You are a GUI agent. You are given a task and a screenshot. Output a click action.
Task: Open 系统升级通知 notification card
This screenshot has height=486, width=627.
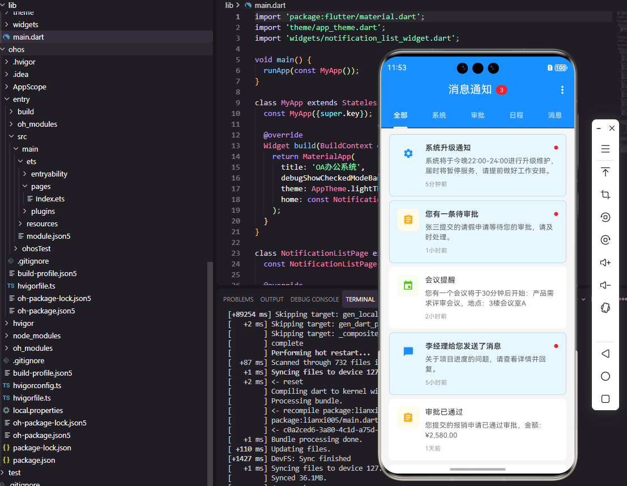coord(477,165)
